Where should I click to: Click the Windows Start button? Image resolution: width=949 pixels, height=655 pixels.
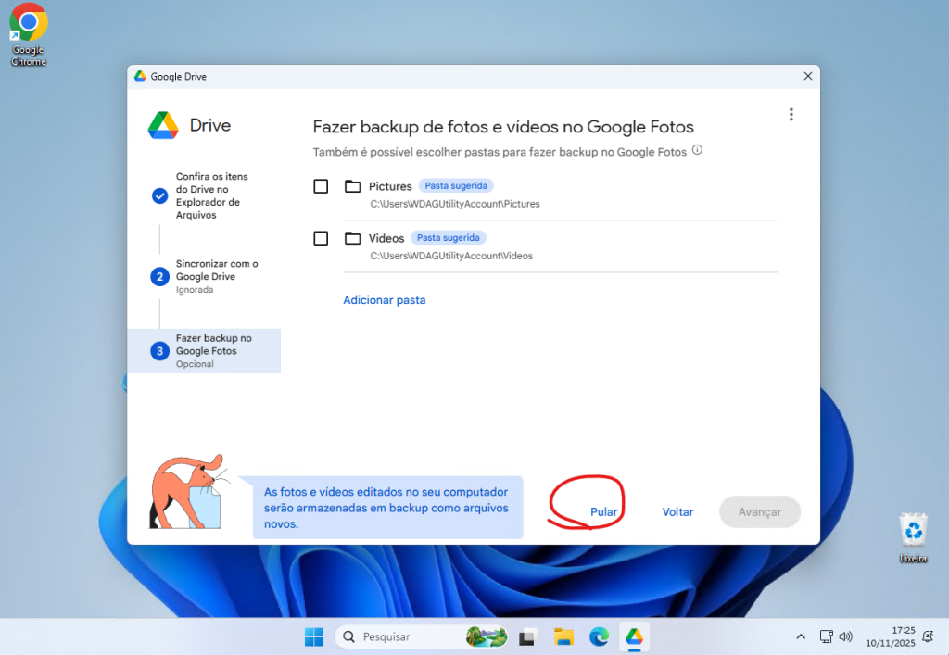pos(314,636)
